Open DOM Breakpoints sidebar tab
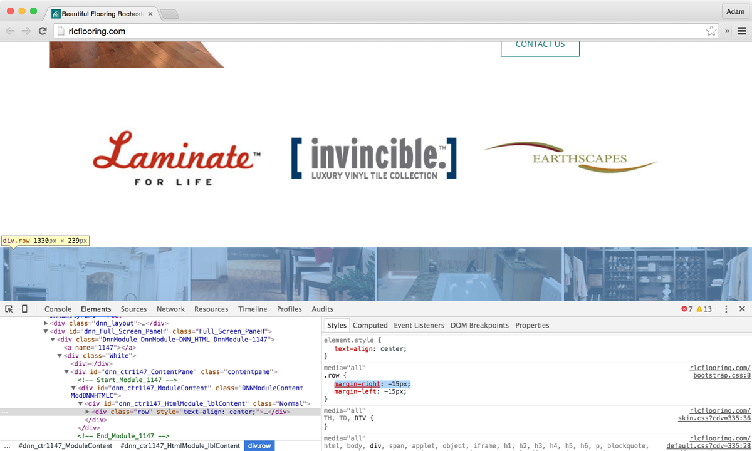 479,325
